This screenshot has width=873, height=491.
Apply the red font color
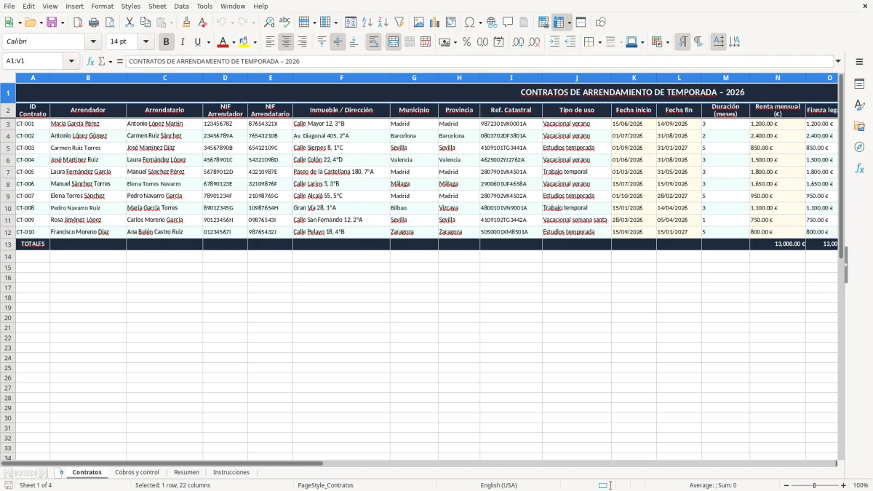[x=223, y=42]
